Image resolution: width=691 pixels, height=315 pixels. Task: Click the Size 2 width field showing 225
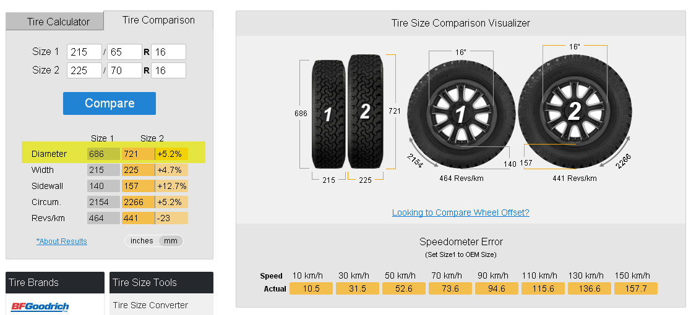coord(85,70)
